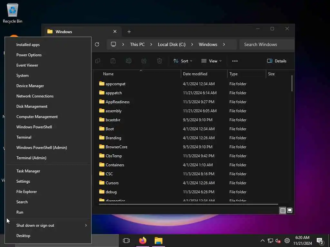Open the View dropdown

[211, 61]
